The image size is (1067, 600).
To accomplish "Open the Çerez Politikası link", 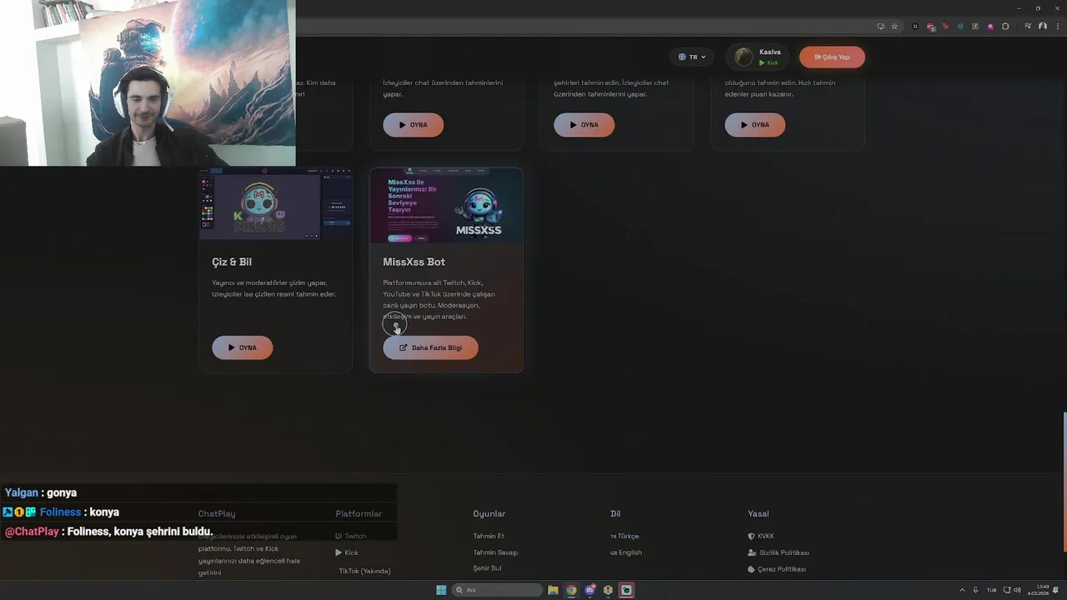I will pyautogui.click(x=777, y=569).
